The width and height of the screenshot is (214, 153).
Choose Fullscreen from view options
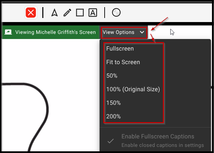point(120,49)
